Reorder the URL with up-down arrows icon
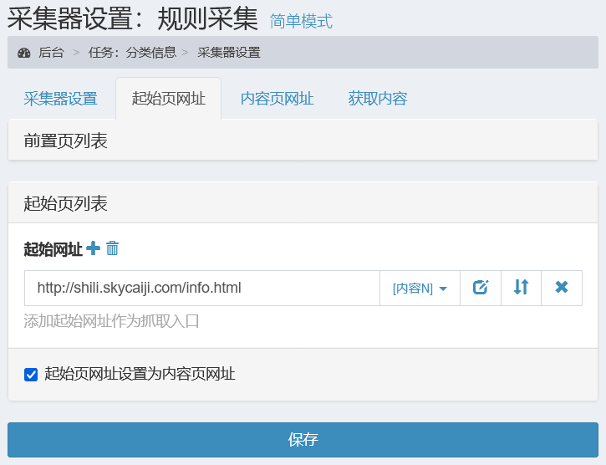 point(521,288)
